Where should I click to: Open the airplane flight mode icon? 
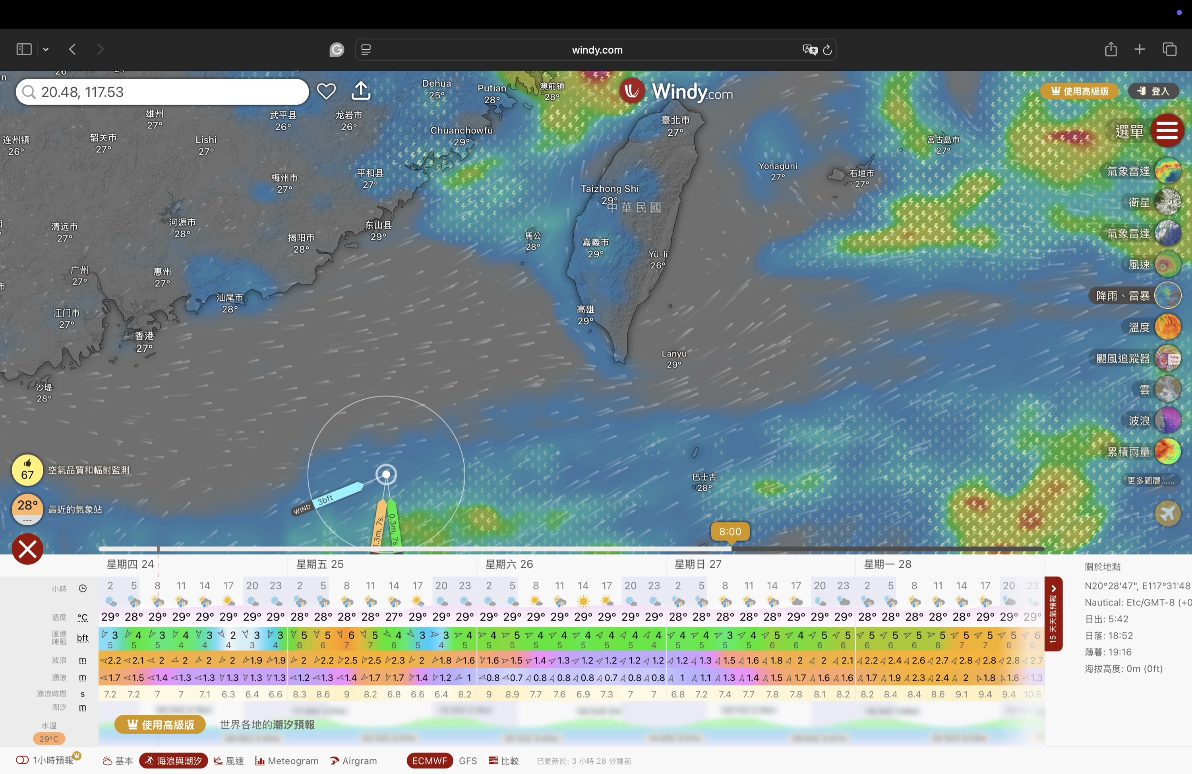tap(1167, 513)
